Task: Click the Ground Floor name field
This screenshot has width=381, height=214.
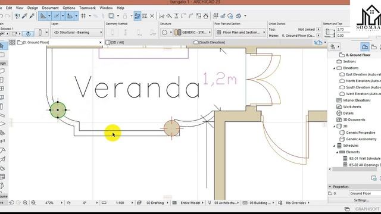Action: pyautogui.click(x=365, y=193)
